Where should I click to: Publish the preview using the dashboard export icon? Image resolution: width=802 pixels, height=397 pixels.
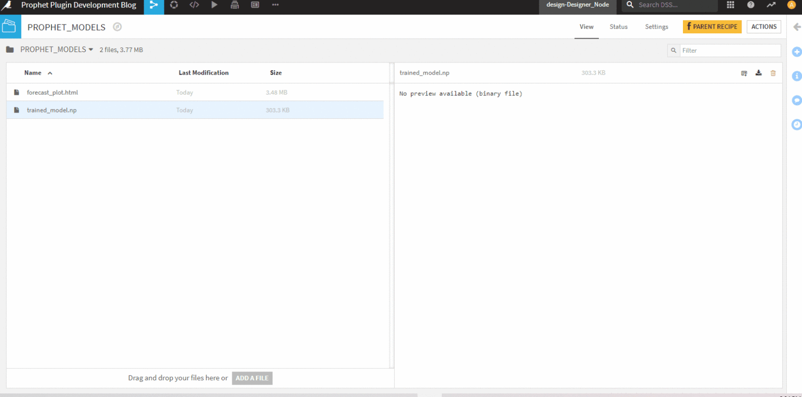pyautogui.click(x=744, y=73)
